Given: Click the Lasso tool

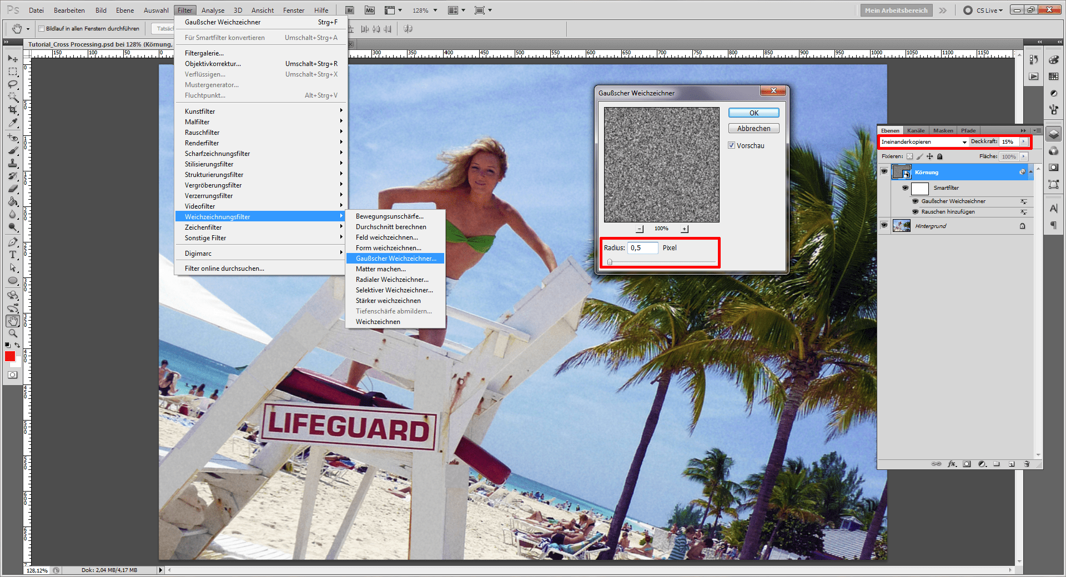Looking at the screenshot, I should [x=13, y=84].
